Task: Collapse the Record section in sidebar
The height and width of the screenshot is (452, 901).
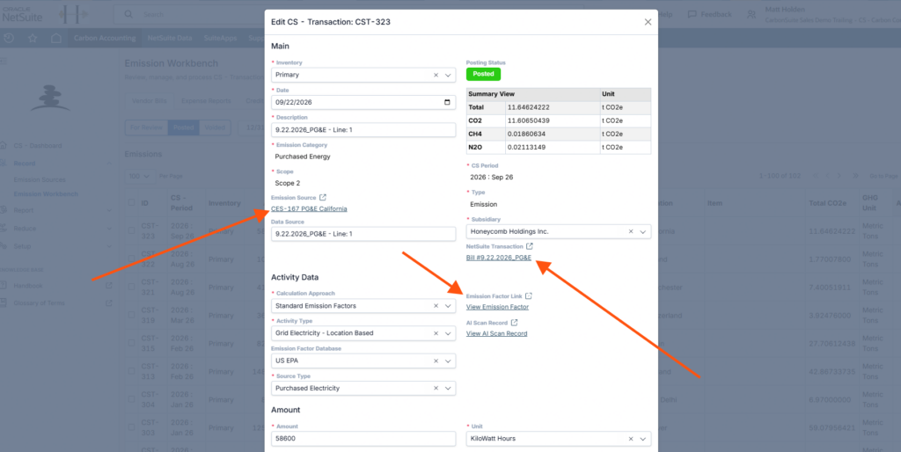Action: coord(110,163)
